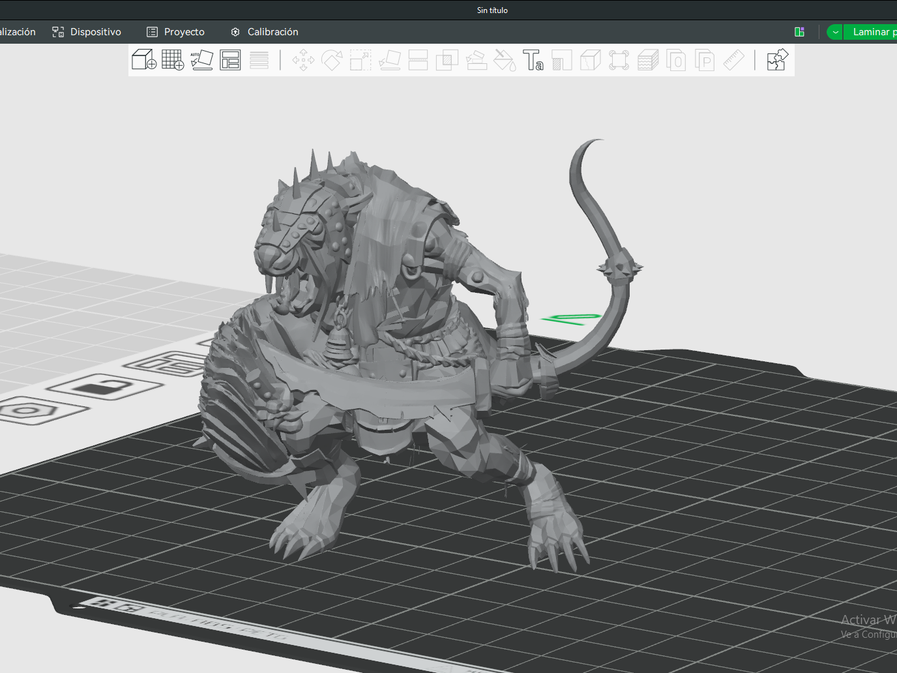This screenshot has height=673, width=897.
Task: Switch to the Calibración tab
Action: click(264, 32)
